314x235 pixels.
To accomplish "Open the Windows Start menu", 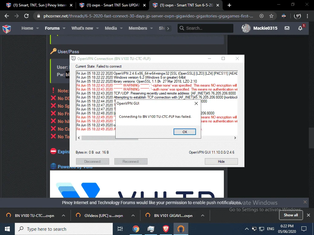I will point(7,229).
